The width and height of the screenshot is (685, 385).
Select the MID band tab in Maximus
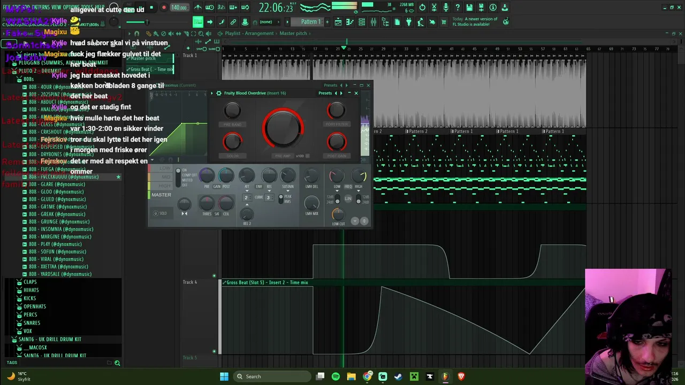(x=161, y=177)
